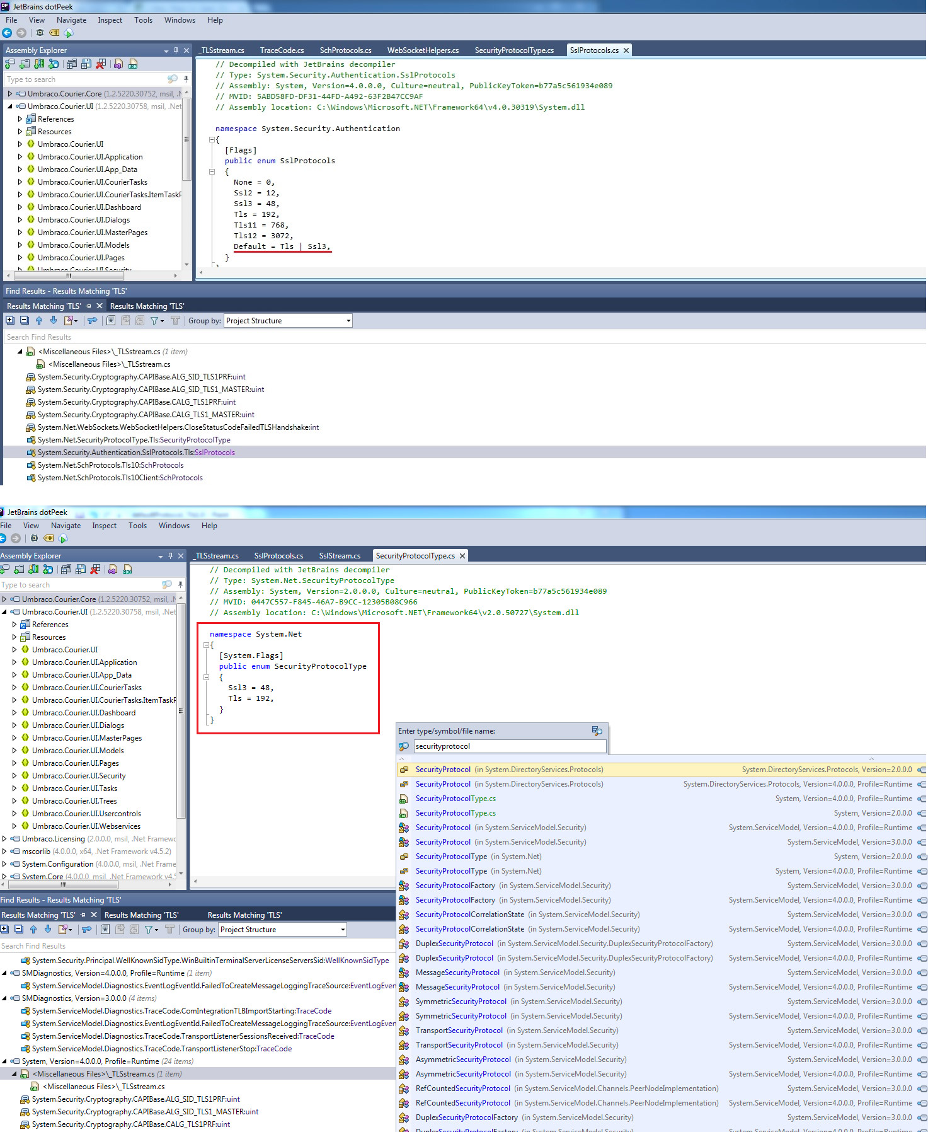Expand Umbraco.Courier.Core node in top tree
This screenshot has height=1132, width=928.
coord(9,93)
